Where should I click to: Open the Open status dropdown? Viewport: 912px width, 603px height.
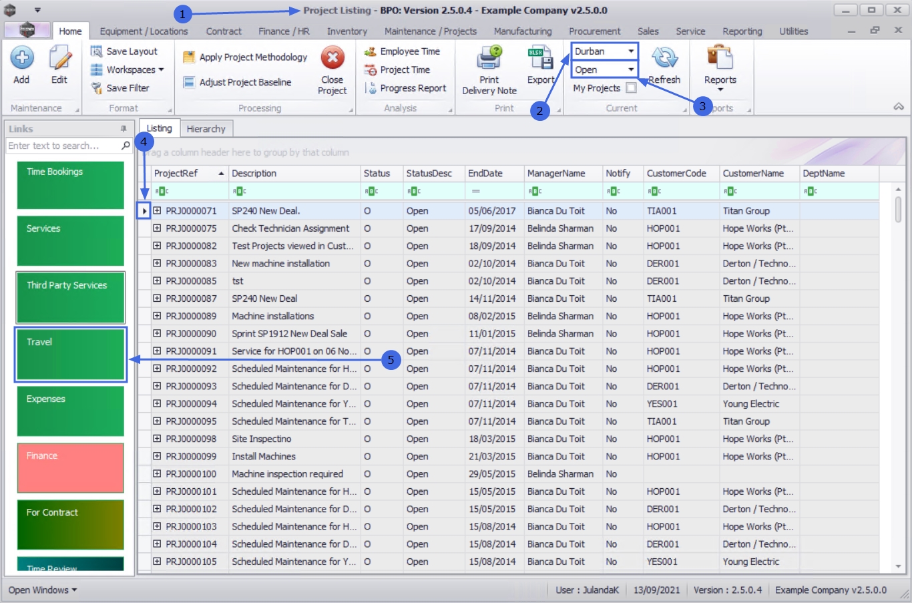tap(630, 69)
